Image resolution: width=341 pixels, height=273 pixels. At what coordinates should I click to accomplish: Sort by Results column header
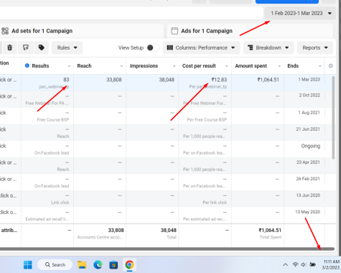(x=40, y=66)
